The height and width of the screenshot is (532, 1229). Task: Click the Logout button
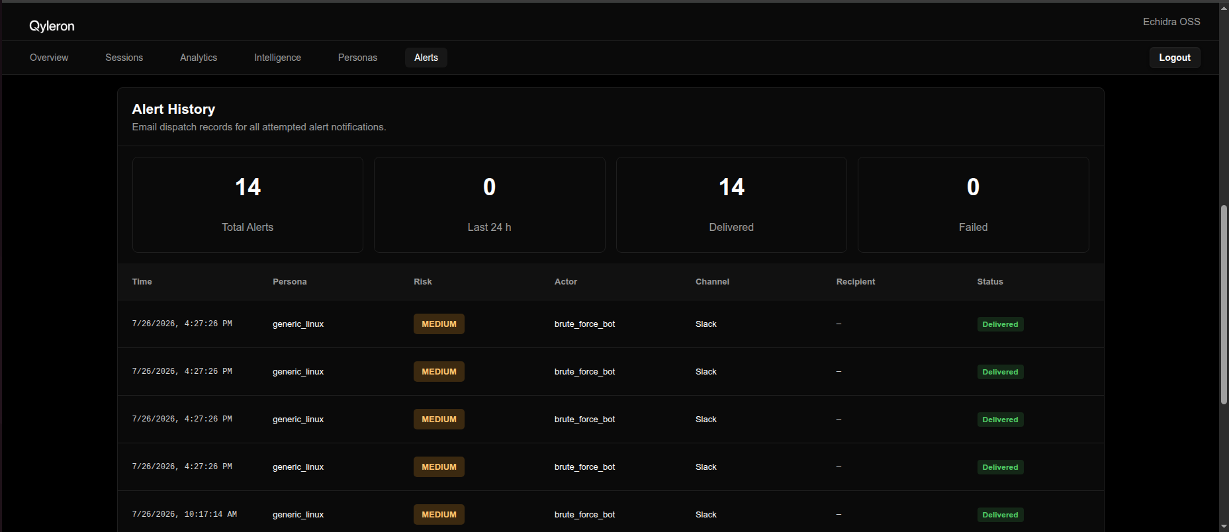click(x=1175, y=58)
